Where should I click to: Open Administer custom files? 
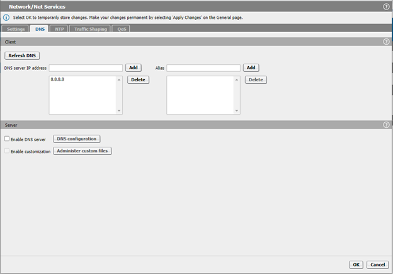[83, 151]
